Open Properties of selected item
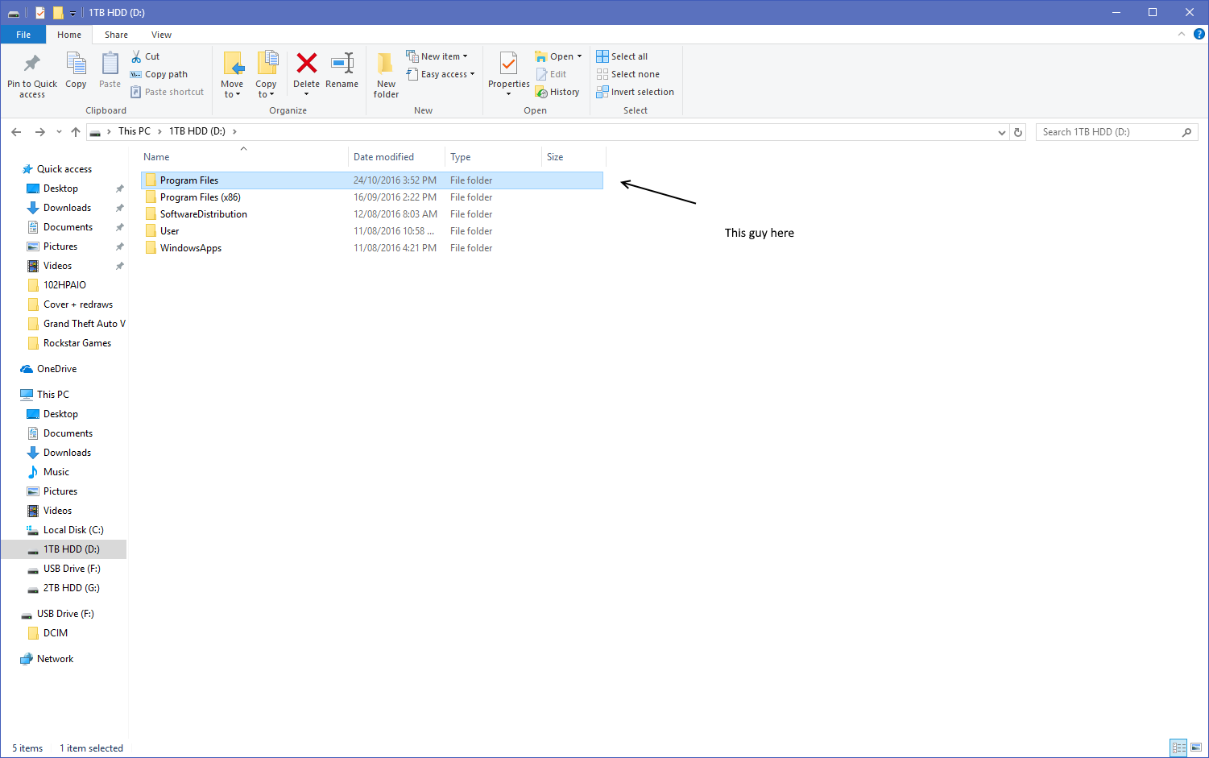This screenshot has height=758, width=1209. pyautogui.click(x=509, y=74)
